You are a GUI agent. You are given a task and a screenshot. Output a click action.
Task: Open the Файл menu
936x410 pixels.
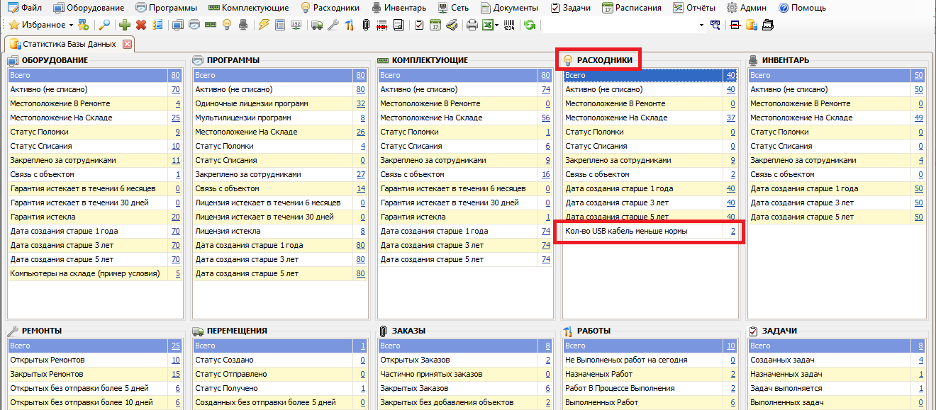(x=23, y=8)
